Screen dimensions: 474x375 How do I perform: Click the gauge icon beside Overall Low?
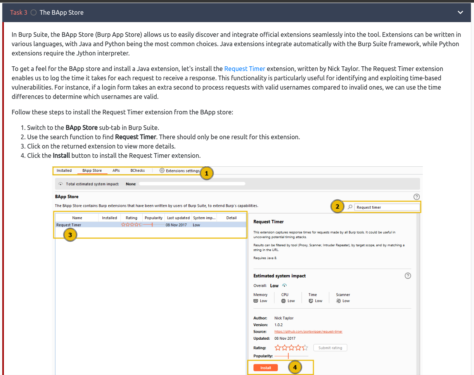point(284,285)
